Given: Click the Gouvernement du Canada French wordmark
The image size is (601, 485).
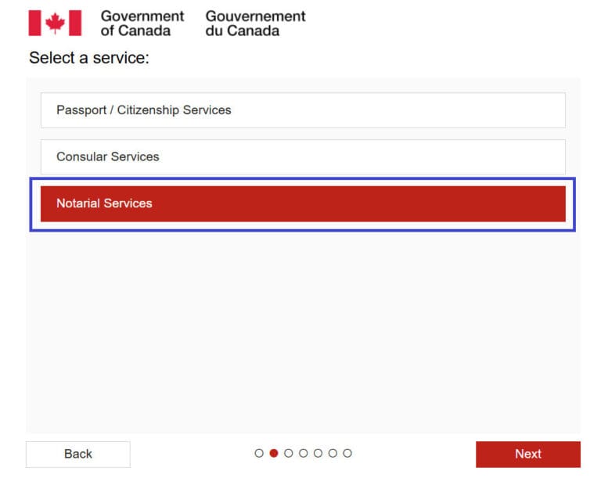Looking at the screenshot, I should (255, 23).
